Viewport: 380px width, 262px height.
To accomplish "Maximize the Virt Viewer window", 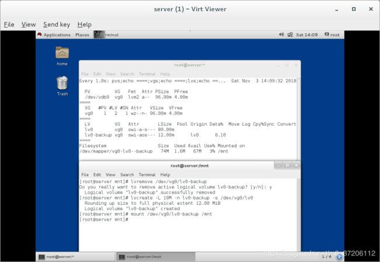I will click(x=354, y=9).
